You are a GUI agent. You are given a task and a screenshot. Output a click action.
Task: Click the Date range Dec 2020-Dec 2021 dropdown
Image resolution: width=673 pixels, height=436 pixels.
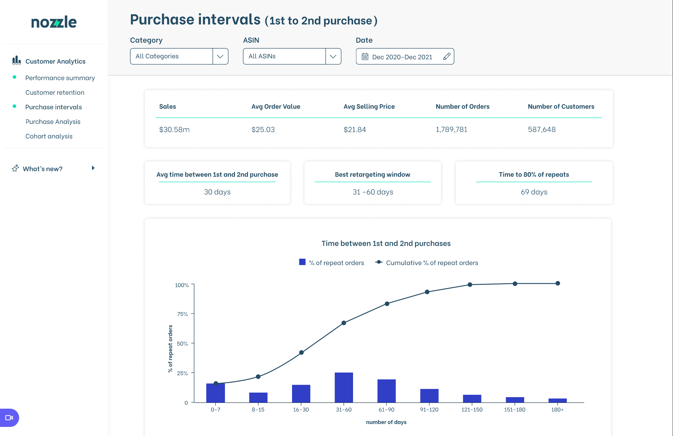click(x=405, y=56)
